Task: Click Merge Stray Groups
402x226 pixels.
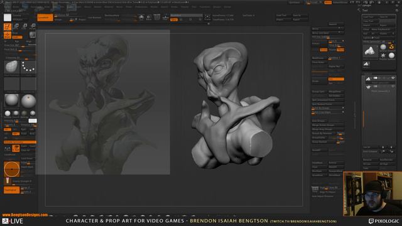Action: pyautogui.click(x=328, y=129)
